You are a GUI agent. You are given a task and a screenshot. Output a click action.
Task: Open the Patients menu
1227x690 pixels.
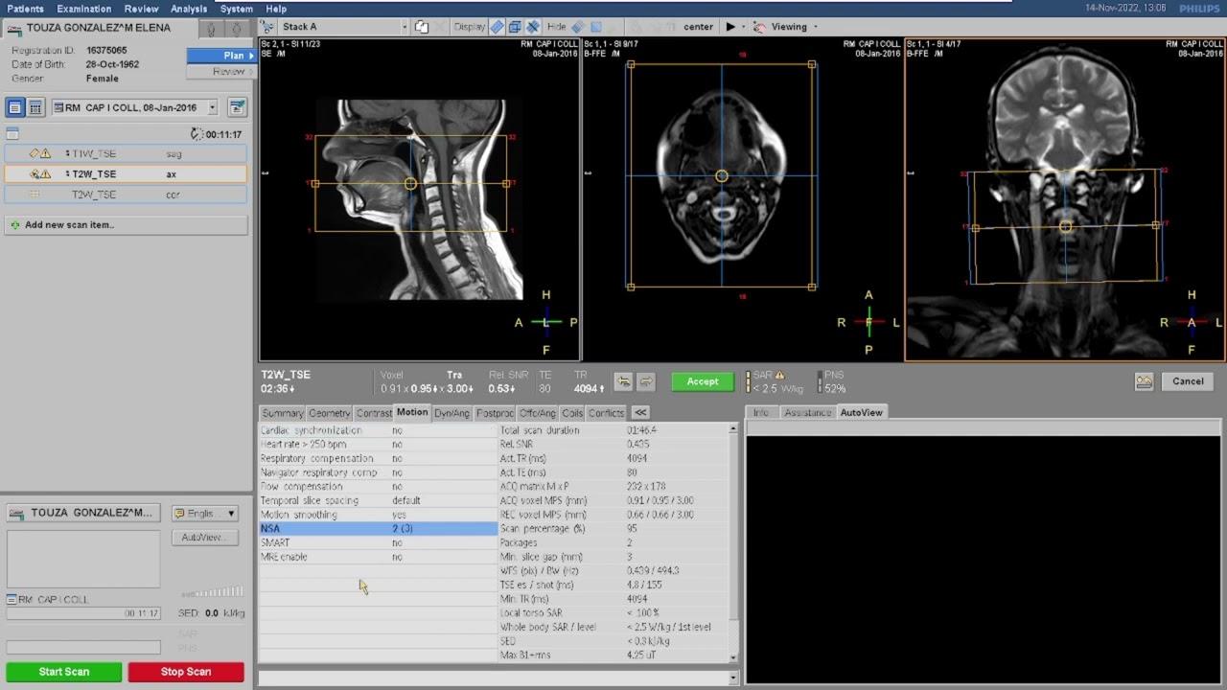(25, 9)
